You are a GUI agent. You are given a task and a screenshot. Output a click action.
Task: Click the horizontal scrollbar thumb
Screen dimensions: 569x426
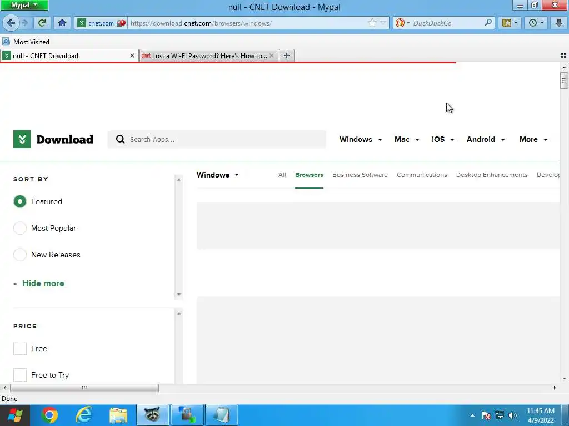pos(84,388)
